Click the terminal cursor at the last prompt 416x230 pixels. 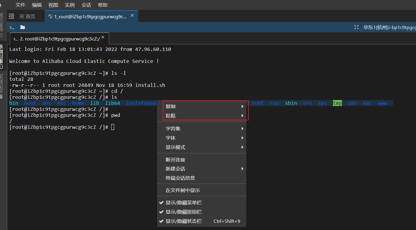(x=113, y=127)
